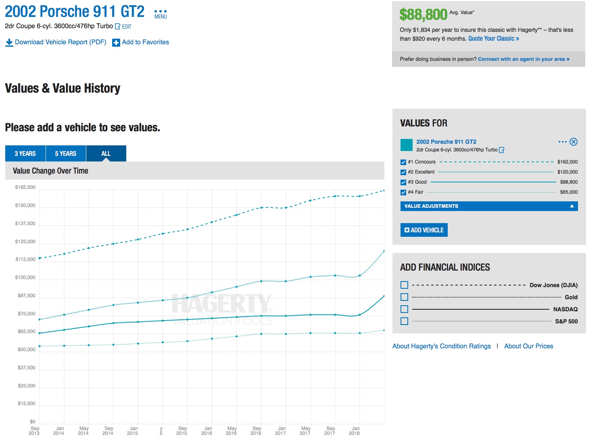The height and width of the screenshot is (445, 603).
Task: Uncheck the #1 Concours checkbox
Action: click(403, 162)
